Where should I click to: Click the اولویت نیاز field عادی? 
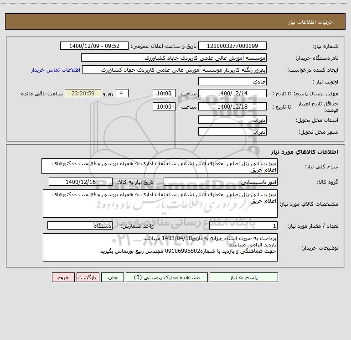pyautogui.click(x=232, y=81)
